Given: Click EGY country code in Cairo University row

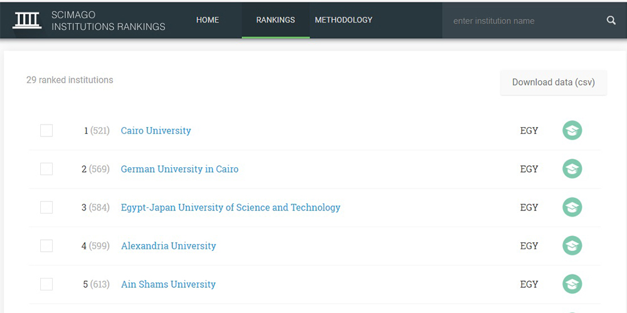Looking at the screenshot, I should coord(529,131).
